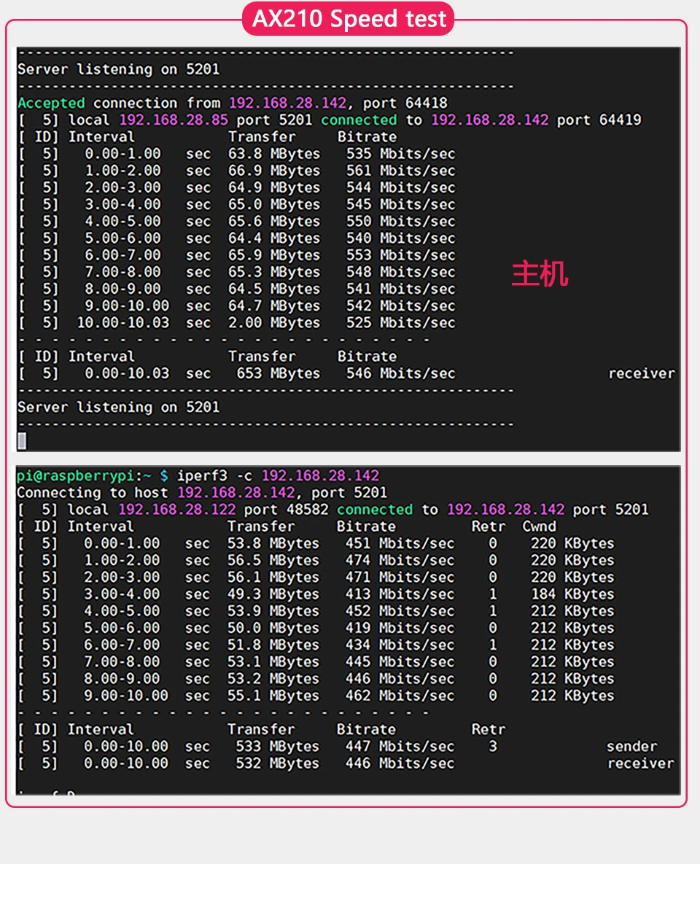Click the 474 Mbits/sec bitrate value
The image size is (700, 910).
click(400, 560)
